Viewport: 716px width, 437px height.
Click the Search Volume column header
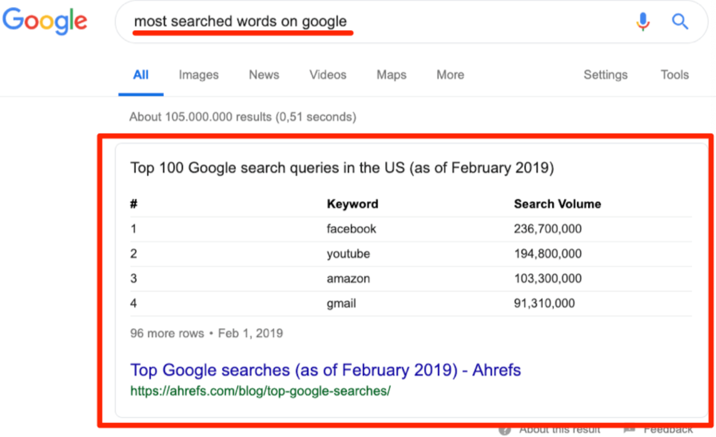(558, 204)
